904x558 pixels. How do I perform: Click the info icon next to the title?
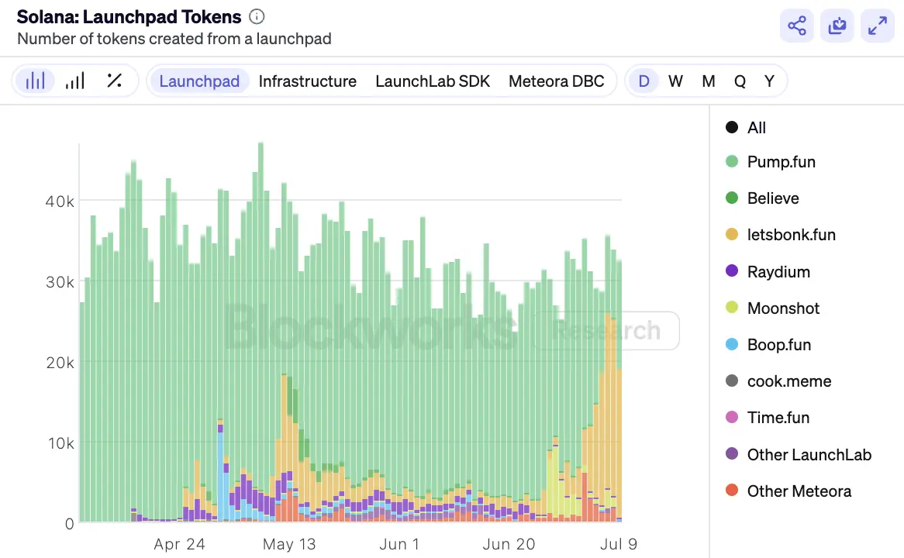tap(256, 15)
